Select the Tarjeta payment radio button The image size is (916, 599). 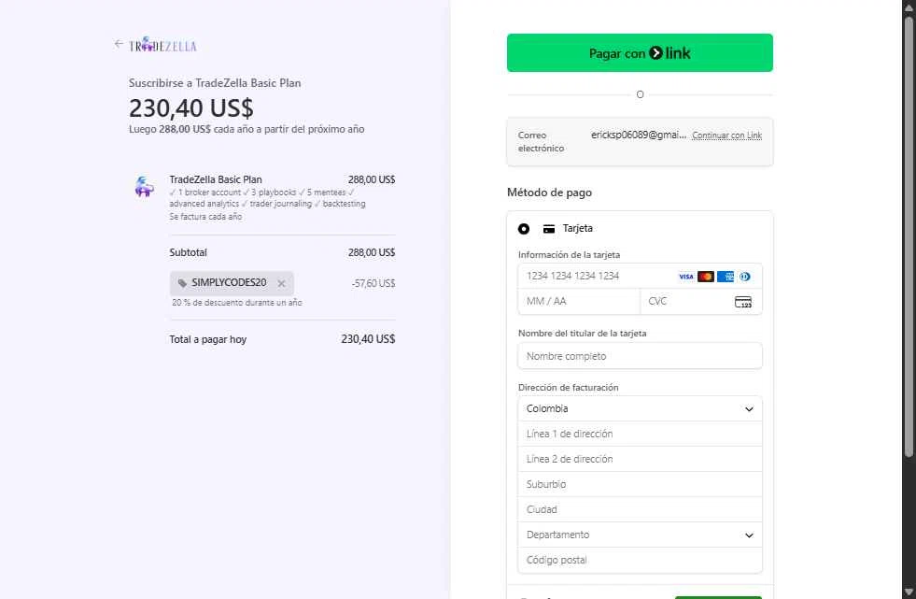[524, 229]
